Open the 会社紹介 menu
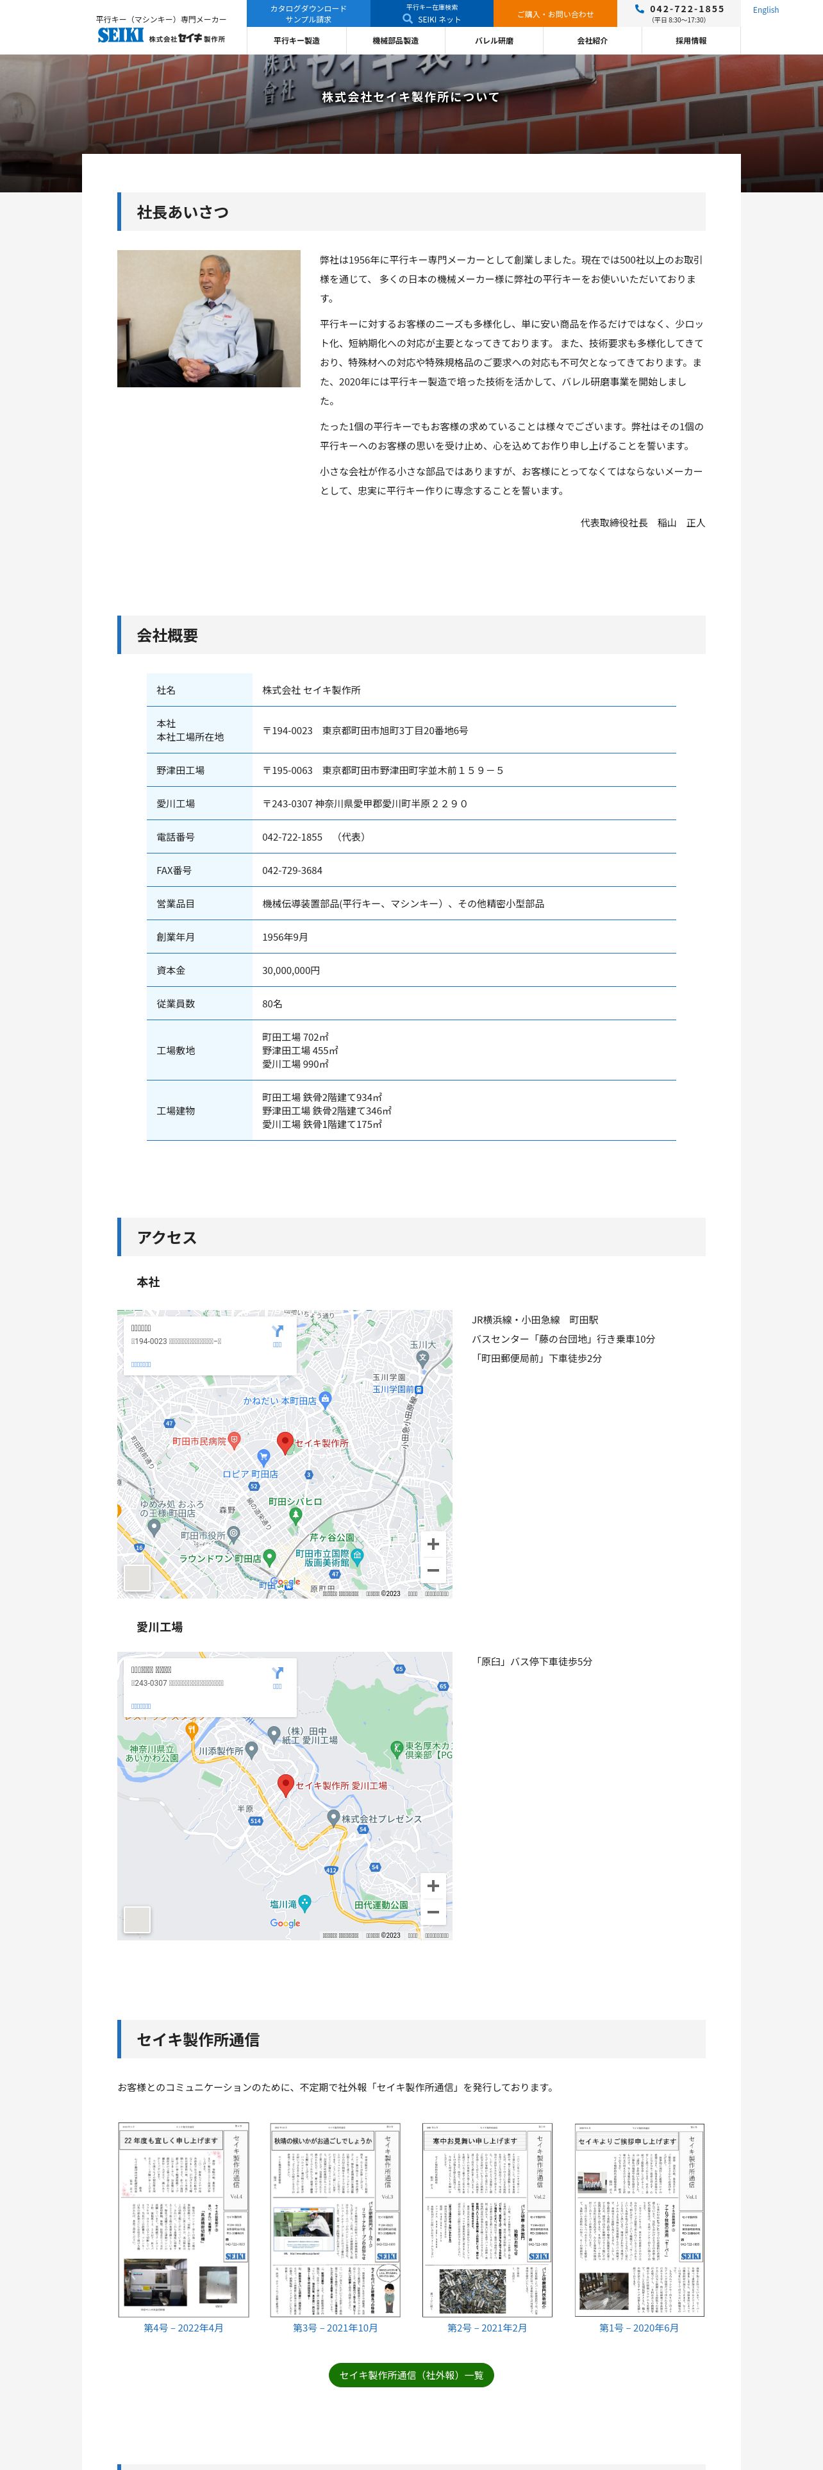 592,41
